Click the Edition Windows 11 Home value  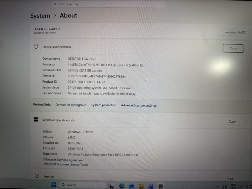click(80, 132)
